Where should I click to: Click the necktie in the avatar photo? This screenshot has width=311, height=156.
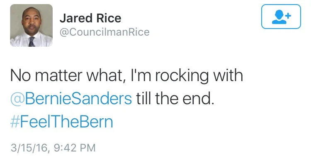[32, 41]
